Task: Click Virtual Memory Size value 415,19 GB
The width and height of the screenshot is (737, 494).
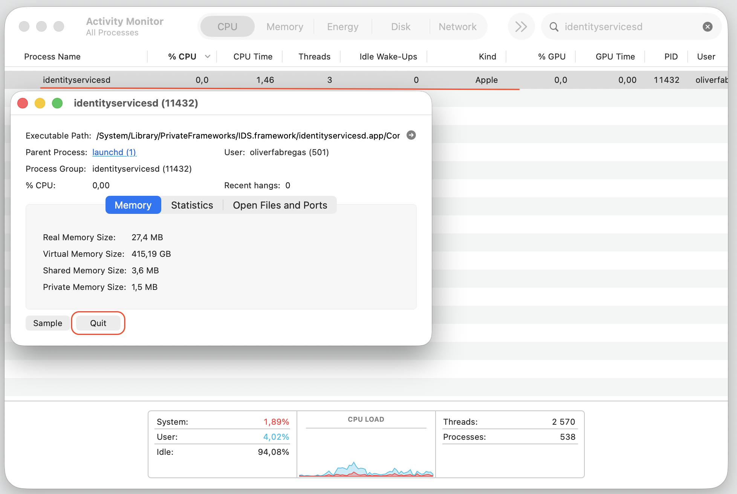Action: (151, 254)
